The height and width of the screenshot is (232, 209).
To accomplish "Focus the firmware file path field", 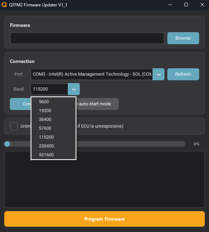I will [87, 38].
